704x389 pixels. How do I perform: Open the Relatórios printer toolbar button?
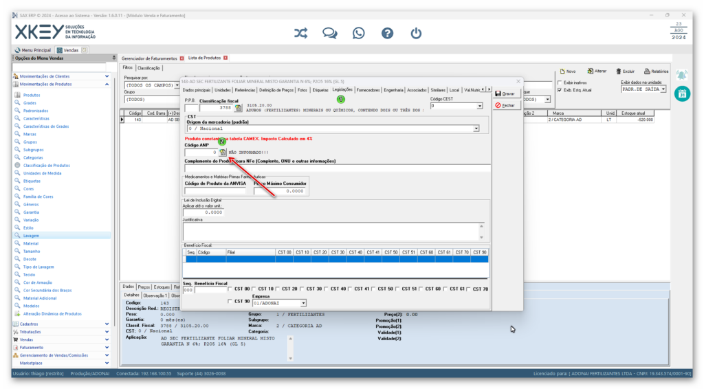click(656, 71)
